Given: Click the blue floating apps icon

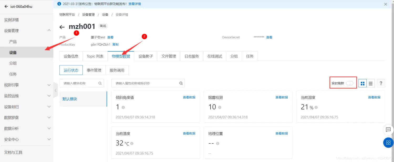Looking at the screenshot, I should (x=388, y=143).
